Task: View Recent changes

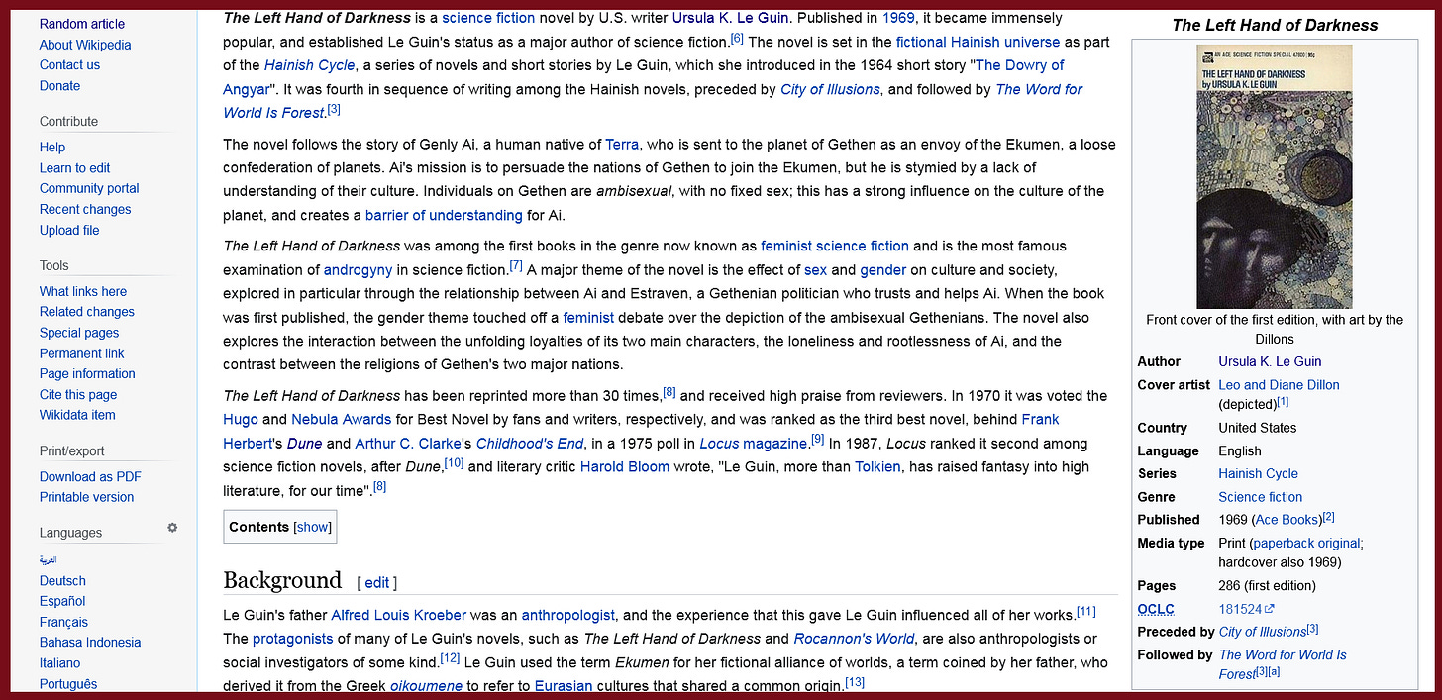Action: (x=85, y=209)
